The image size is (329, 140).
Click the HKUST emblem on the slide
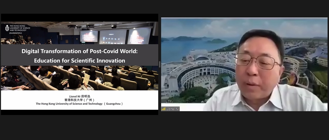click(7, 28)
